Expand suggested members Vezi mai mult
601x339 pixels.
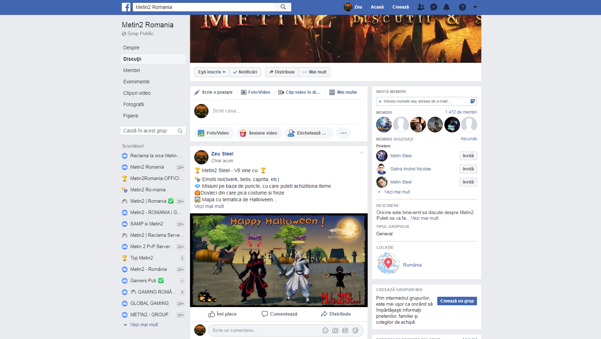pos(397,192)
